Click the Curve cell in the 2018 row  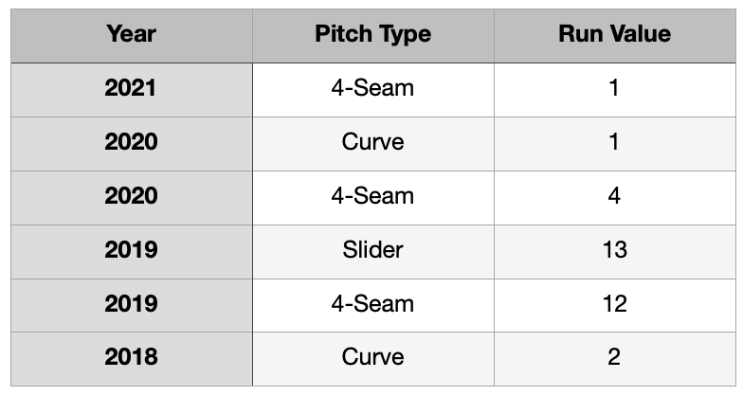(372, 358)
